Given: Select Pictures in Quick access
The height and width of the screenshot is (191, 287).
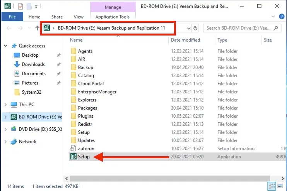Looking at the screenshot, I should pos(30,83).
